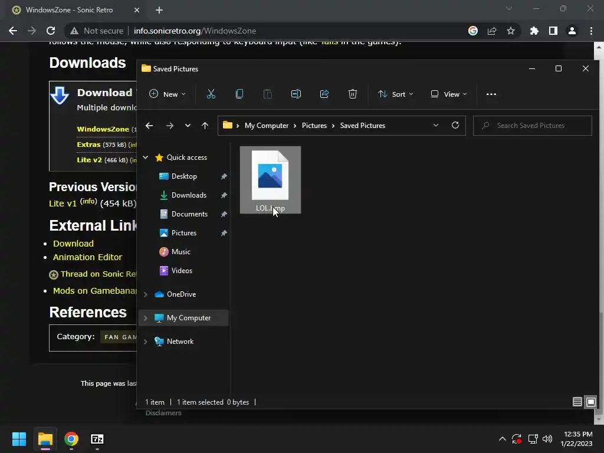Refresh the Saved Pictures folder
604x453 pixels.
tap(455, 125)
